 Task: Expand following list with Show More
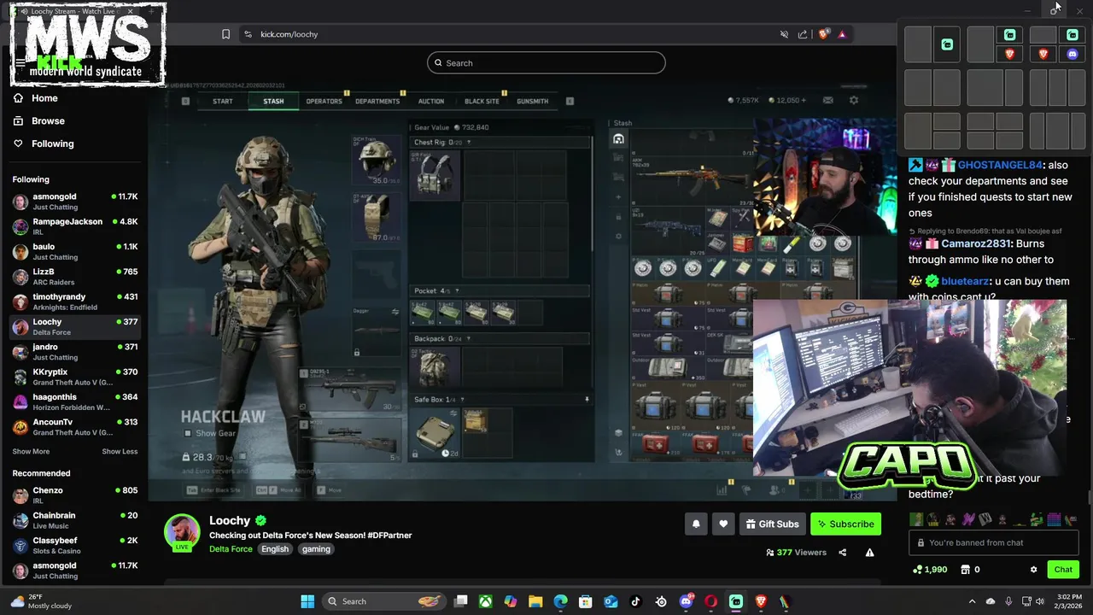31,452
